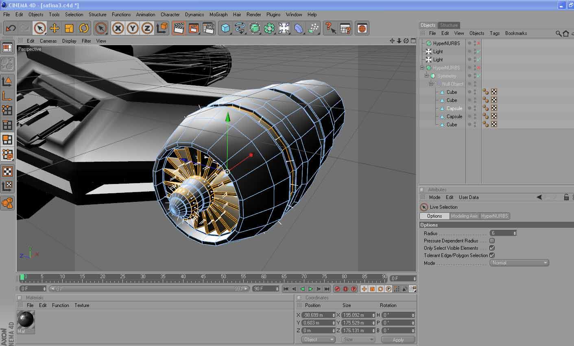Viewport: 574px width, 346px height.
Task: Select the Use Texture tool
Action: click(x=7, y=171)
